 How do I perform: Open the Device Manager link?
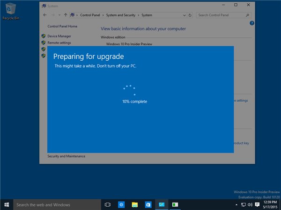(x=59, y=36)
